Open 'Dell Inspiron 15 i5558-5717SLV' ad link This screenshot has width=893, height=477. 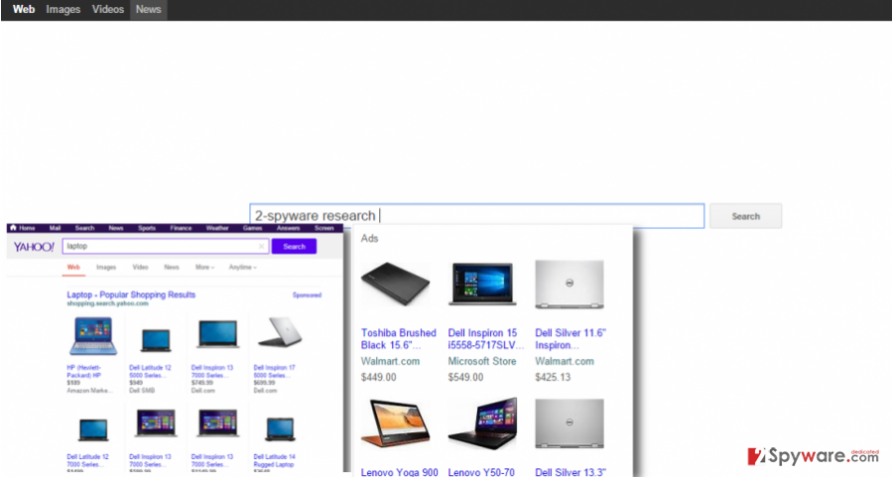(x=486, y=339)
